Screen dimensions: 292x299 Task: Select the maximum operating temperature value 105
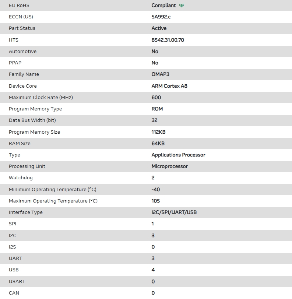pyautogui.click(x=156, y=201)
